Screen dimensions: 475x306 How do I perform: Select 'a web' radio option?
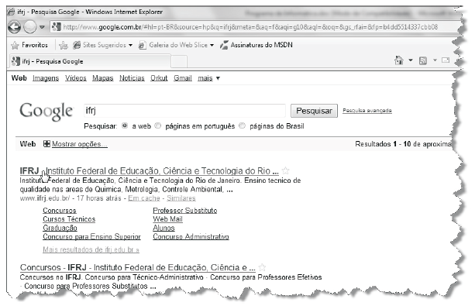(x=125, y=125)
